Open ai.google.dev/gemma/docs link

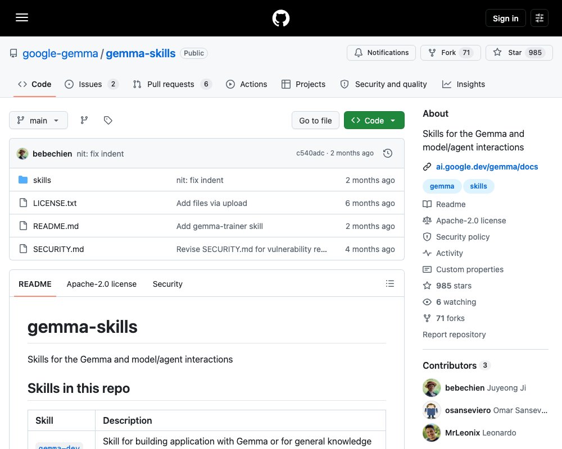pos(487,167)
